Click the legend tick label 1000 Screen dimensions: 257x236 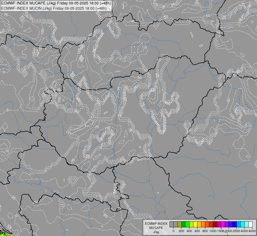[x=213, y=231]
